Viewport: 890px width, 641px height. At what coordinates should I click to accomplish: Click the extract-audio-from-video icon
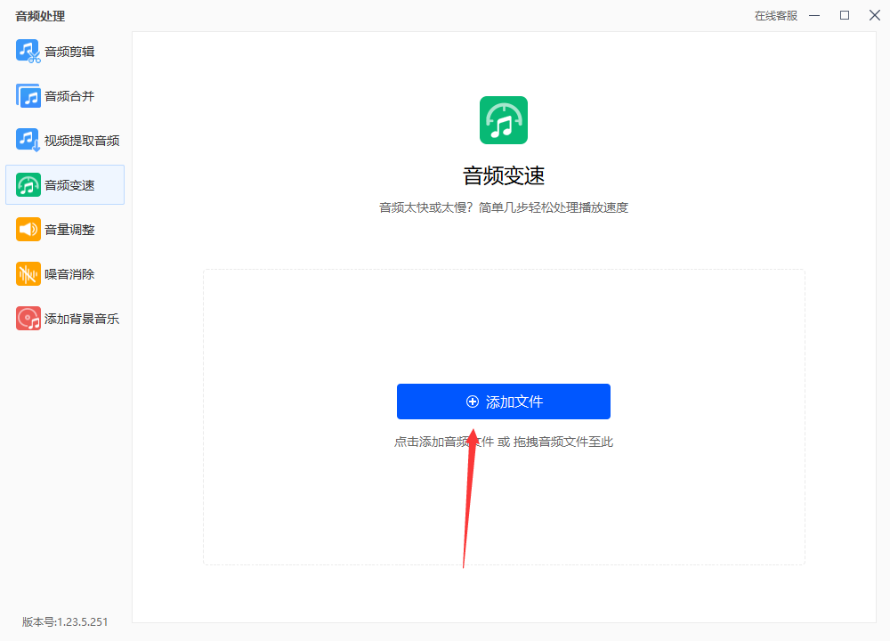click(x=28, y=141)
